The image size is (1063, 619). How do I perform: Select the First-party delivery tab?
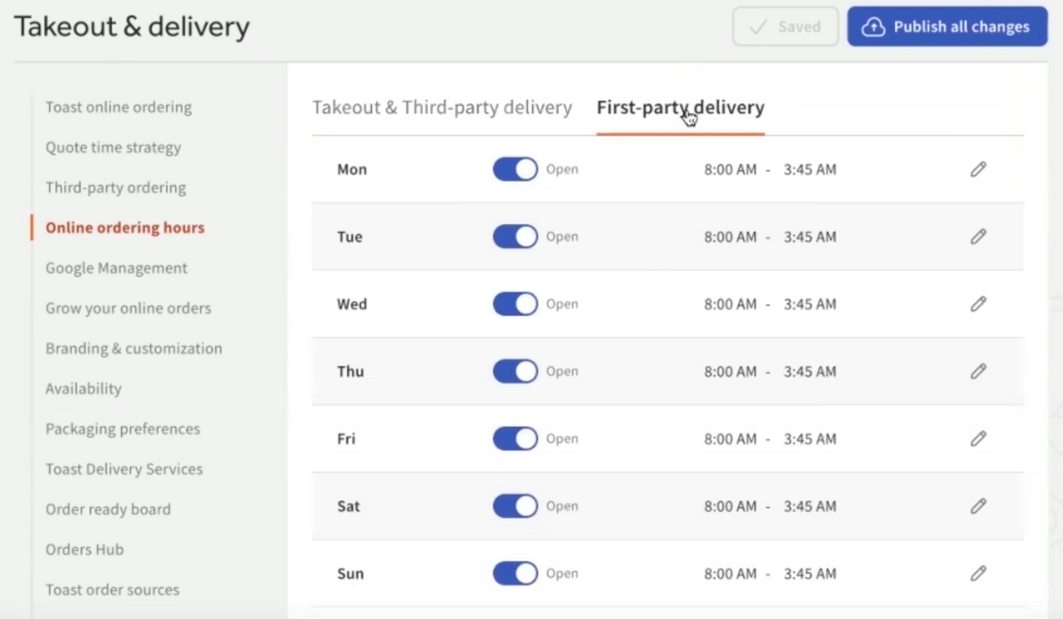click(680, 108)
